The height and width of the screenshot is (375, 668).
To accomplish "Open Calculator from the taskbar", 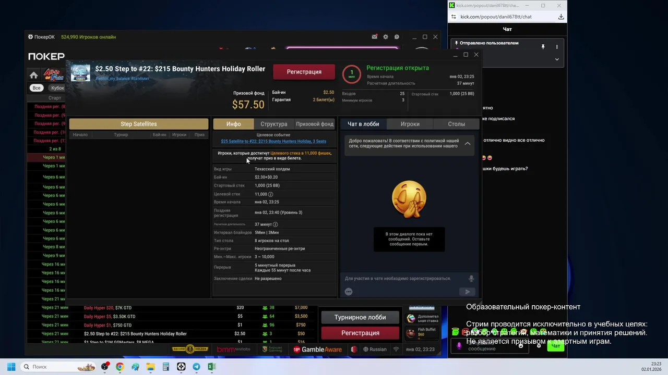I will [x=166, y=367].
